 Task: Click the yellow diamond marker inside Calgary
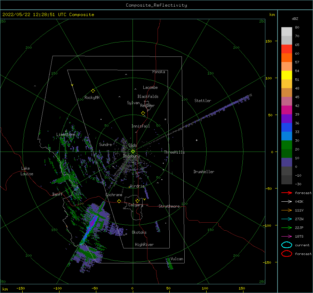pyautogui.click(x=137, y=201)
